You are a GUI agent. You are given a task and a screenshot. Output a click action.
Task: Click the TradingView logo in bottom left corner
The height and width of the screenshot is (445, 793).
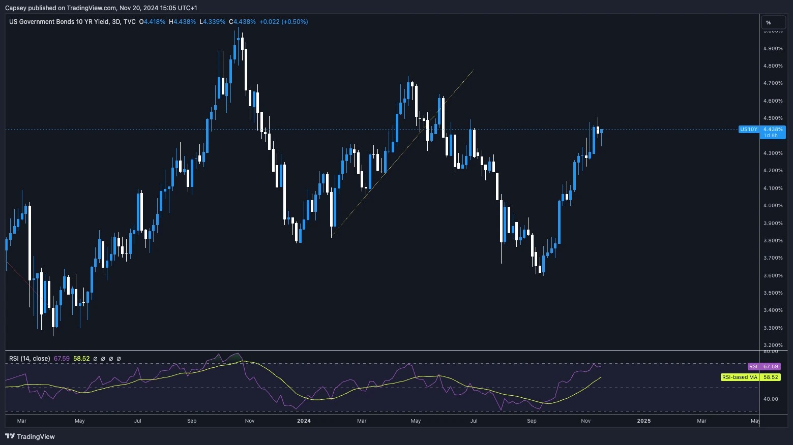pyautogui.click(x=9, y=436)
